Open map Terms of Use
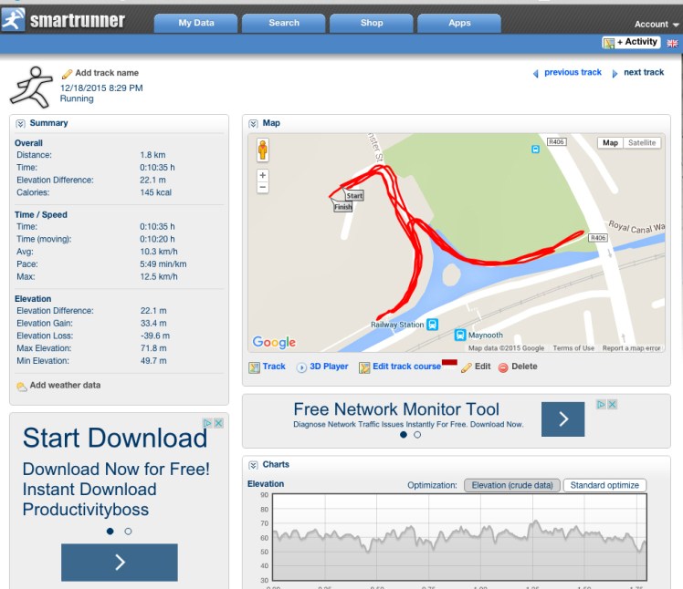The width and height of the screenshot is (683, 589). click(573, 348)
